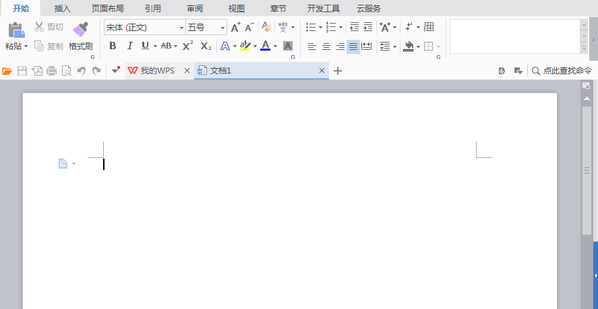Viewport: 598px width, 309px height.
Task: Open the underline style dropdown arrow
Action: pos(155,47)
